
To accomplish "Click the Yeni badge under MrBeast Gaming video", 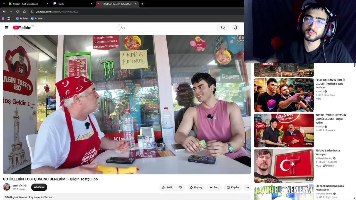I will coord(318,166).
